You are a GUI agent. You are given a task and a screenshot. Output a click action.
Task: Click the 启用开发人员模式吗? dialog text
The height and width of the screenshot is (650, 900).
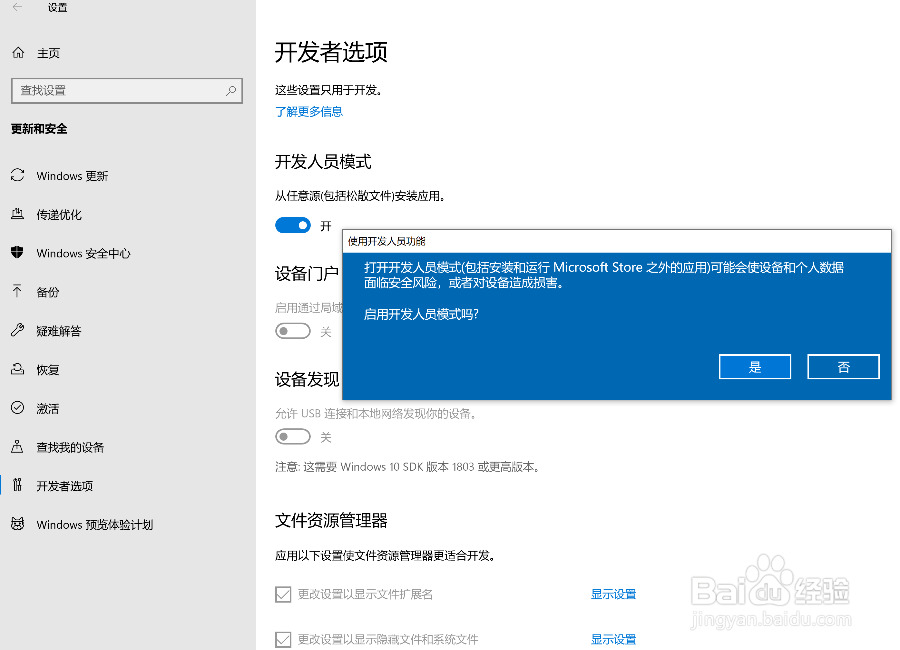click(x=421, y=314)
